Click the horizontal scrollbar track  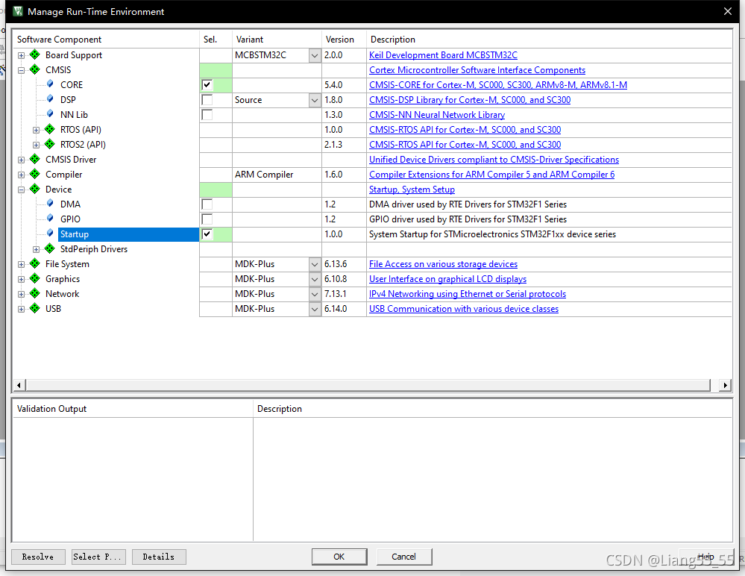point(368,385)
